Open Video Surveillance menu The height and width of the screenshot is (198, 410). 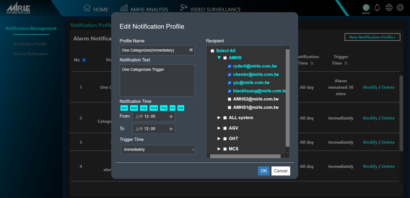coord(210,9)
